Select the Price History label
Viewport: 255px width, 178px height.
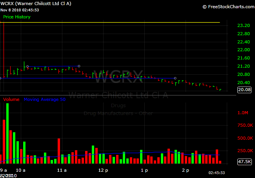tap(17, 17)
